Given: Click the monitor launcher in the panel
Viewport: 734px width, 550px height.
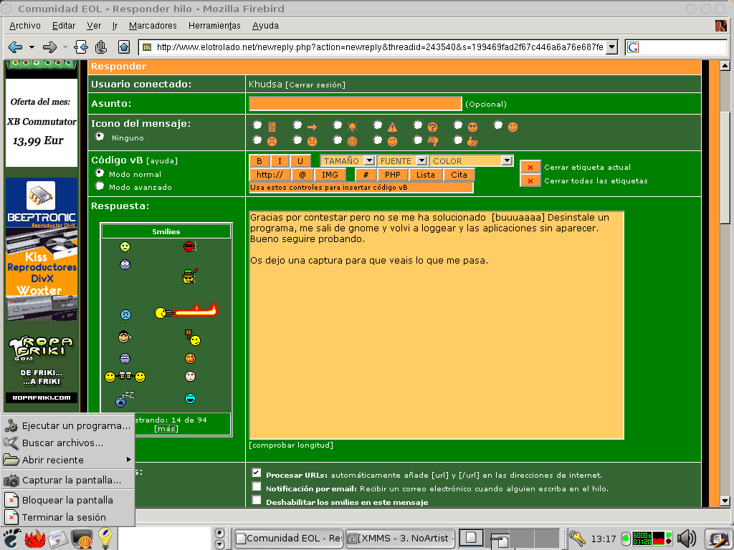Looking at the screenshot, I should pyautogui.click(x=82, y=539).
